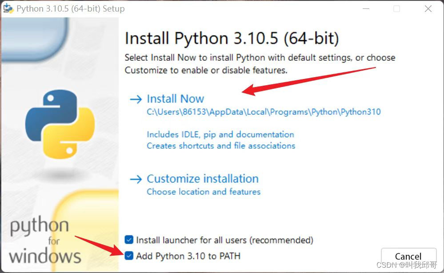Minimize the Python Setup window

pos(365,9)
